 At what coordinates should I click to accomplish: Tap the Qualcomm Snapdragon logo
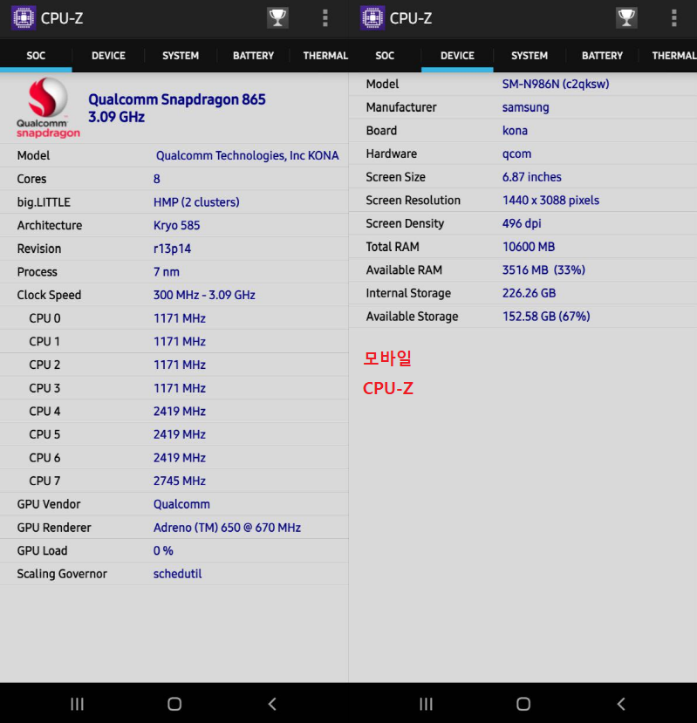tap(48, 108)
